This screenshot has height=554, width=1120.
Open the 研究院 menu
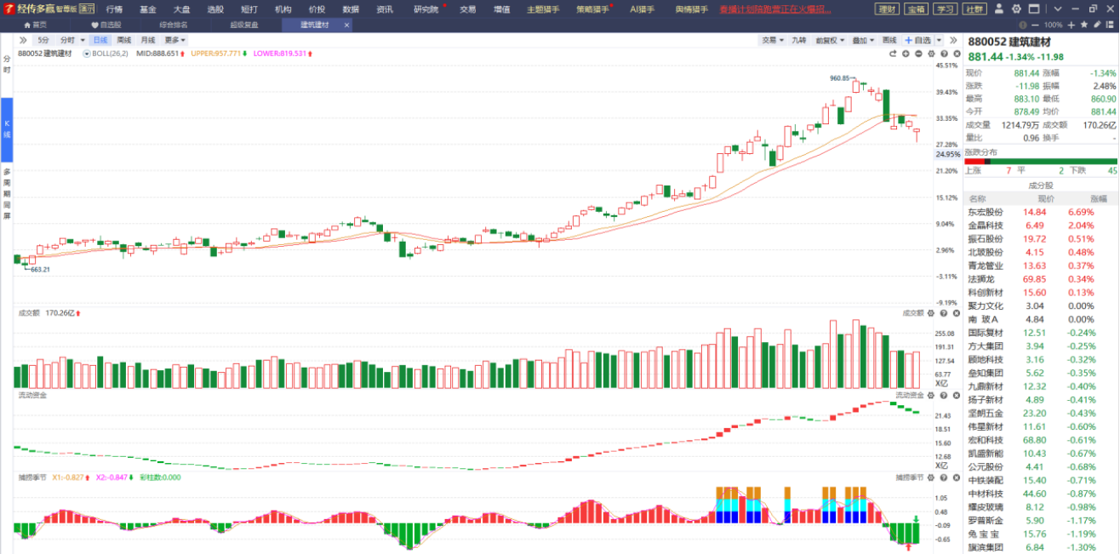tap(426, 9)
